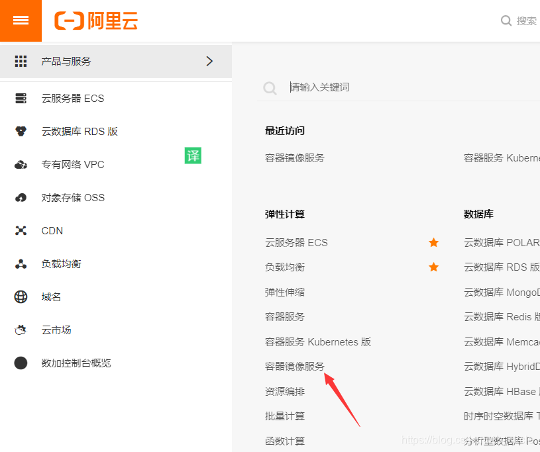This screenshot has height=452, width=540.
Task: Open CDN in the sidebar
Action: [52, 231]
